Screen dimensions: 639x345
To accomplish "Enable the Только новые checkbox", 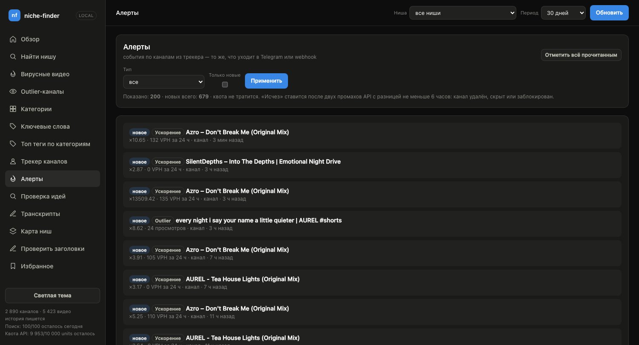I will [x=225, y=84].
